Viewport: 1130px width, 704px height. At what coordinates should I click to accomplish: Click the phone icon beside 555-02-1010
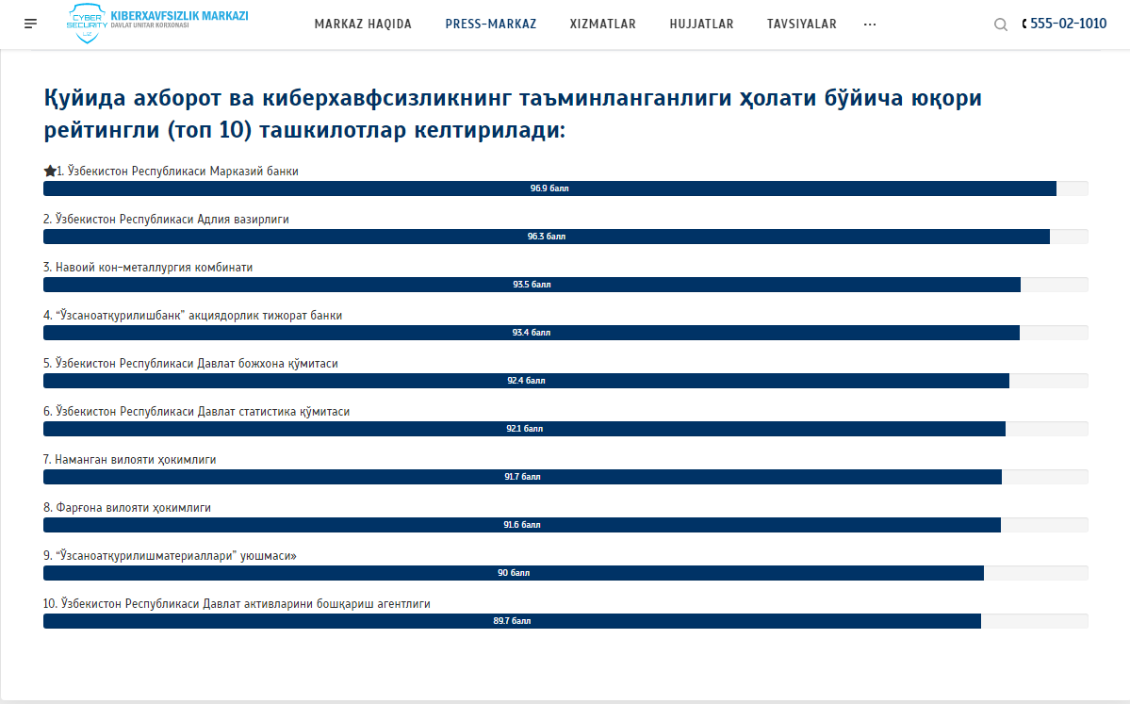click(1024, 25)
